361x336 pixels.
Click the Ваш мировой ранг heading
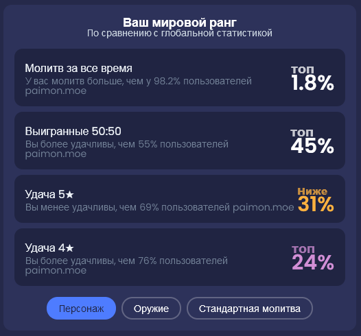coord(180,23)
